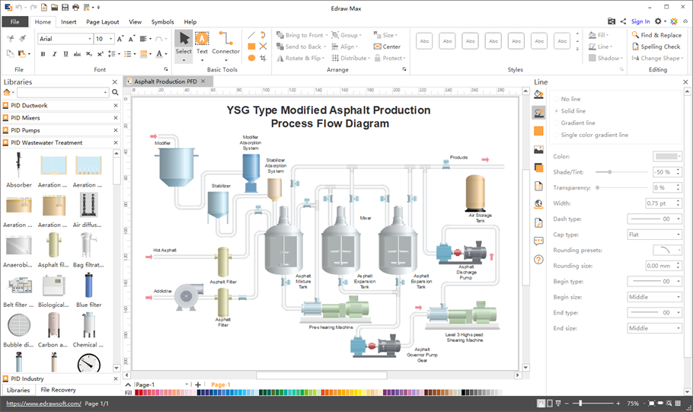Viewport: 693px width, 412px height.
Task: Choose the Gradient line option
Action: tap(578, 123)
